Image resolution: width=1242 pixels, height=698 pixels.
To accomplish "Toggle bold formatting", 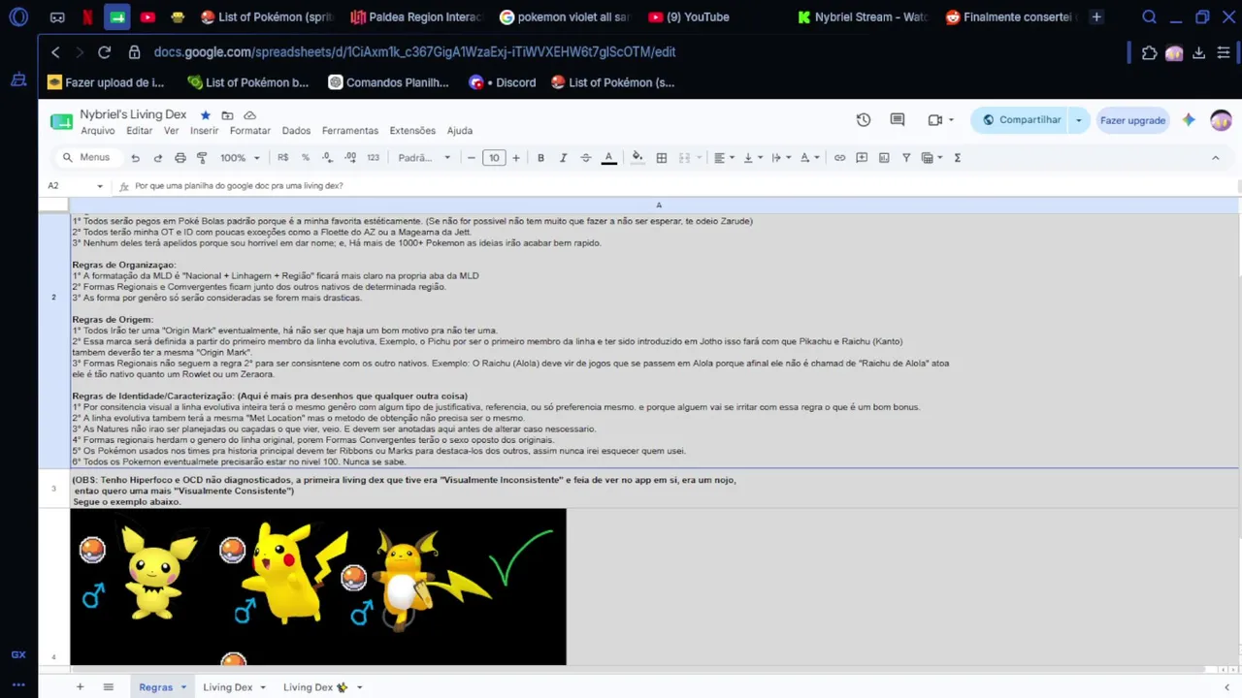I will [540, 158].
